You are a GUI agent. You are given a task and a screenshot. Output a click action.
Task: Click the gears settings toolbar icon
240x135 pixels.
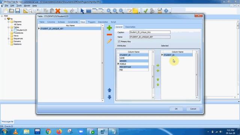pos(152,11)
